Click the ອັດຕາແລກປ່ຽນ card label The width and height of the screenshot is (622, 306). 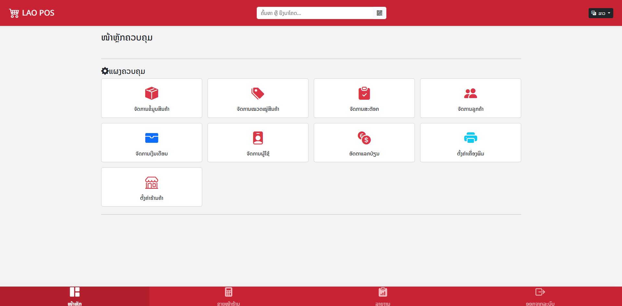(x=364, y=154)
